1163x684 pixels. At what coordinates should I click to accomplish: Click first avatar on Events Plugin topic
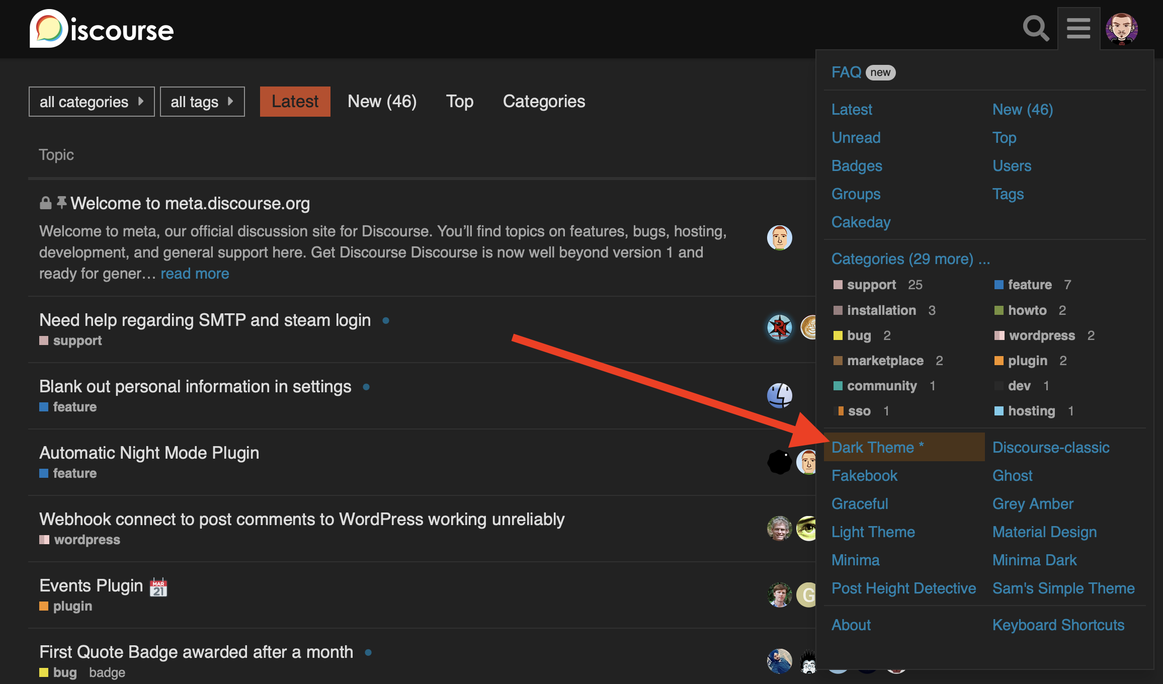[780, 595]
